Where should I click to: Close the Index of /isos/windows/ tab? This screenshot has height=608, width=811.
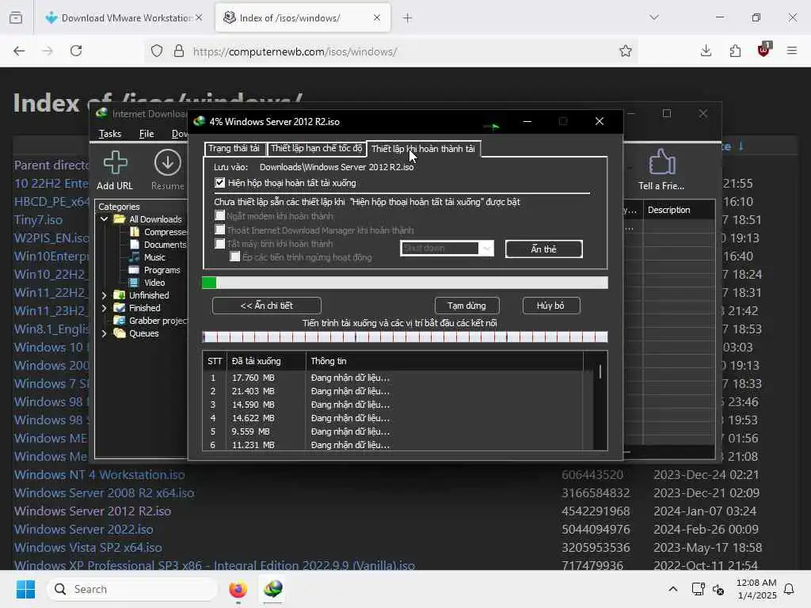click(376, 17)
